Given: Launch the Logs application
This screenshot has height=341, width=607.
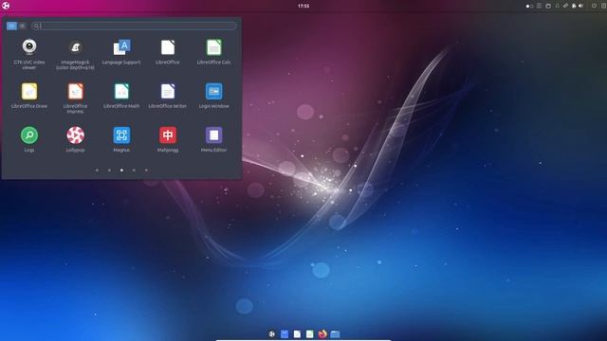Looking at the screenshot, I should pos(29,139).
